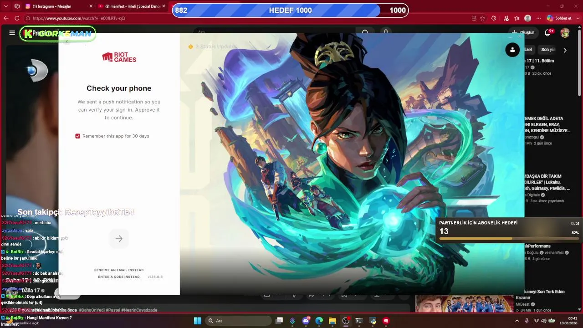Screen dimensions: 583x328
Task: Open YouTube notifications bell
Action: (x=548, y=33)
